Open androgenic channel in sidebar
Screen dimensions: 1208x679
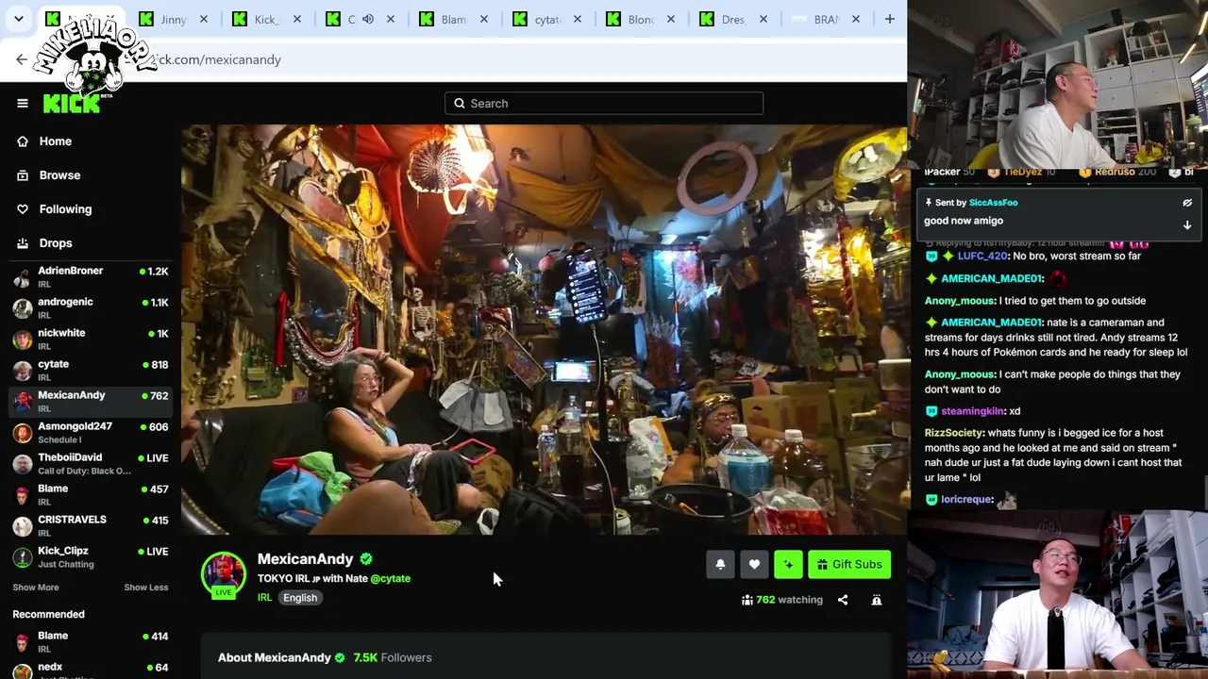pos(91,308)
